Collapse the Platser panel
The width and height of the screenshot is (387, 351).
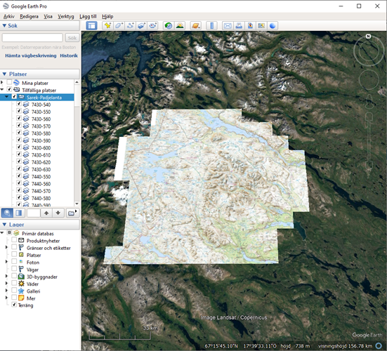click(x=4, y=74)
